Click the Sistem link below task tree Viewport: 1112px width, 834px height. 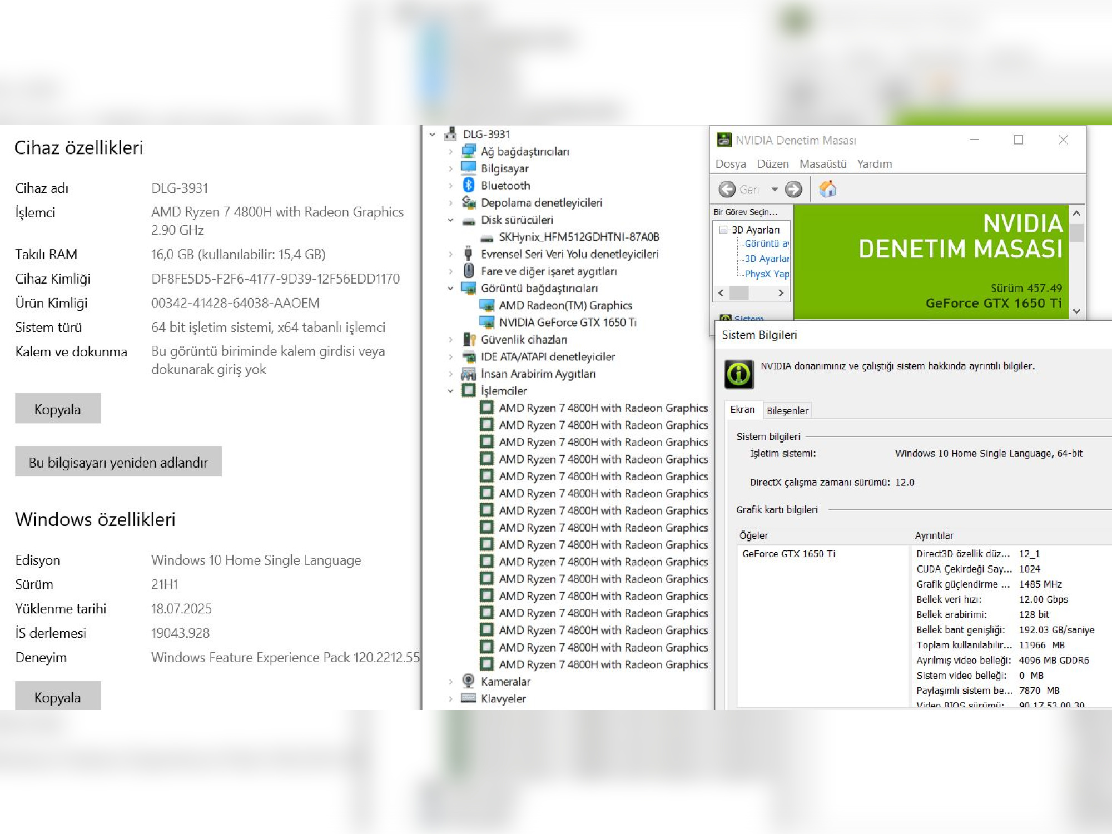point(748,319)
